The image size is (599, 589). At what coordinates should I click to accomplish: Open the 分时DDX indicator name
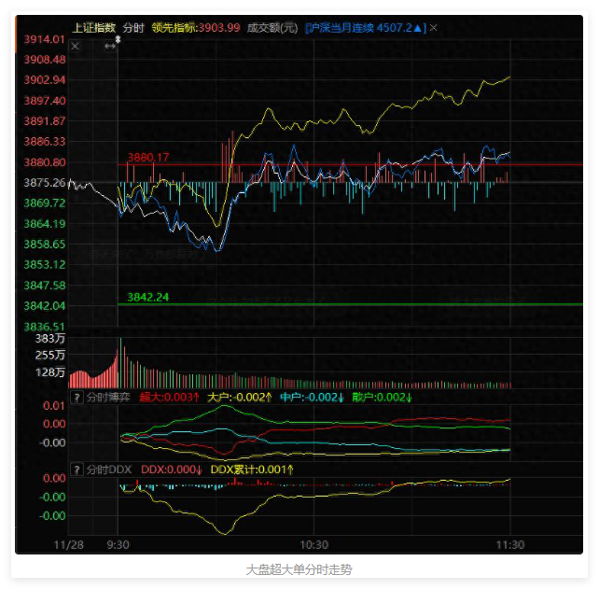108,469
